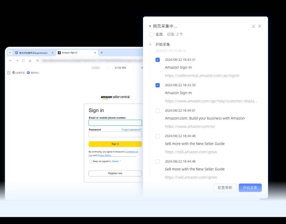Screen dimensions: 286x224
Task: Click the blue 开始采集 button
Action: 250,188
